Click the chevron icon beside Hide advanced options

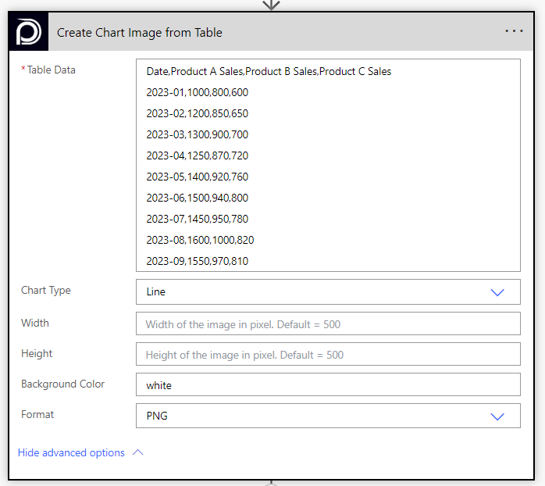(x=138, y=452)
